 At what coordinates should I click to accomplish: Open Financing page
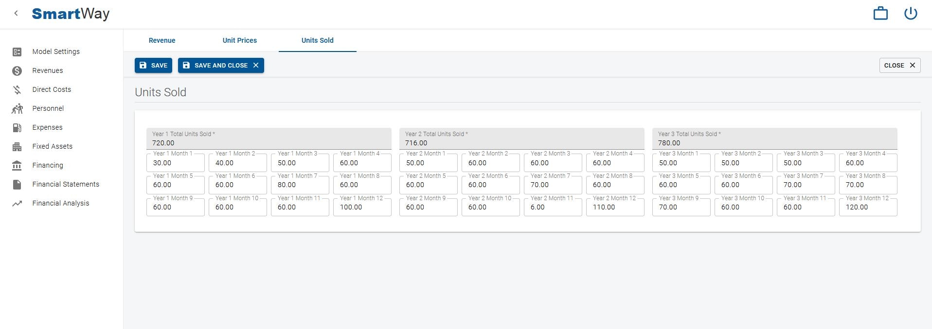pyautogui.click(x=48, y=165)
